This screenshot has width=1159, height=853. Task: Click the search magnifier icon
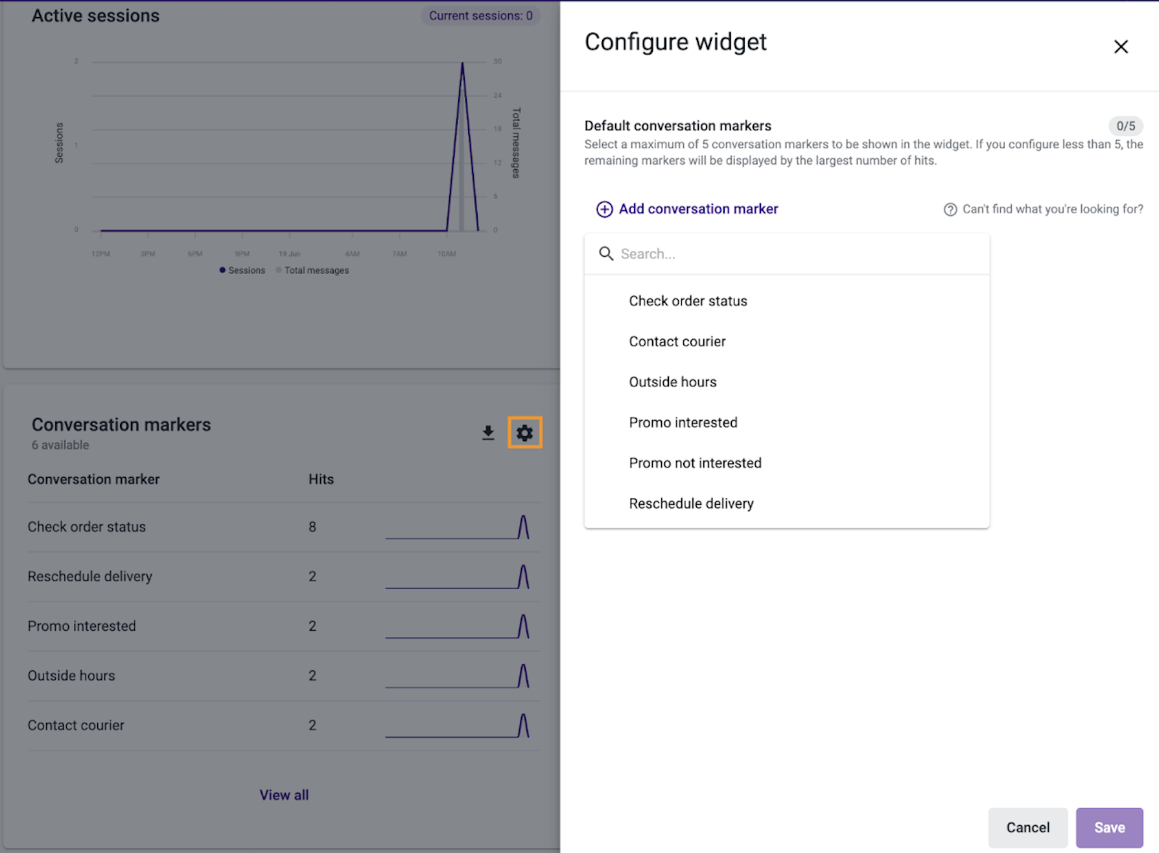point(606,253)
